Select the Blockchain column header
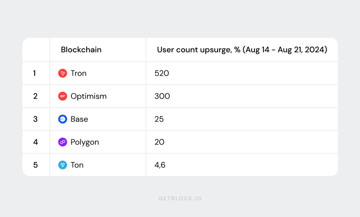Viewport: 360px width, 217px height. 81,50
